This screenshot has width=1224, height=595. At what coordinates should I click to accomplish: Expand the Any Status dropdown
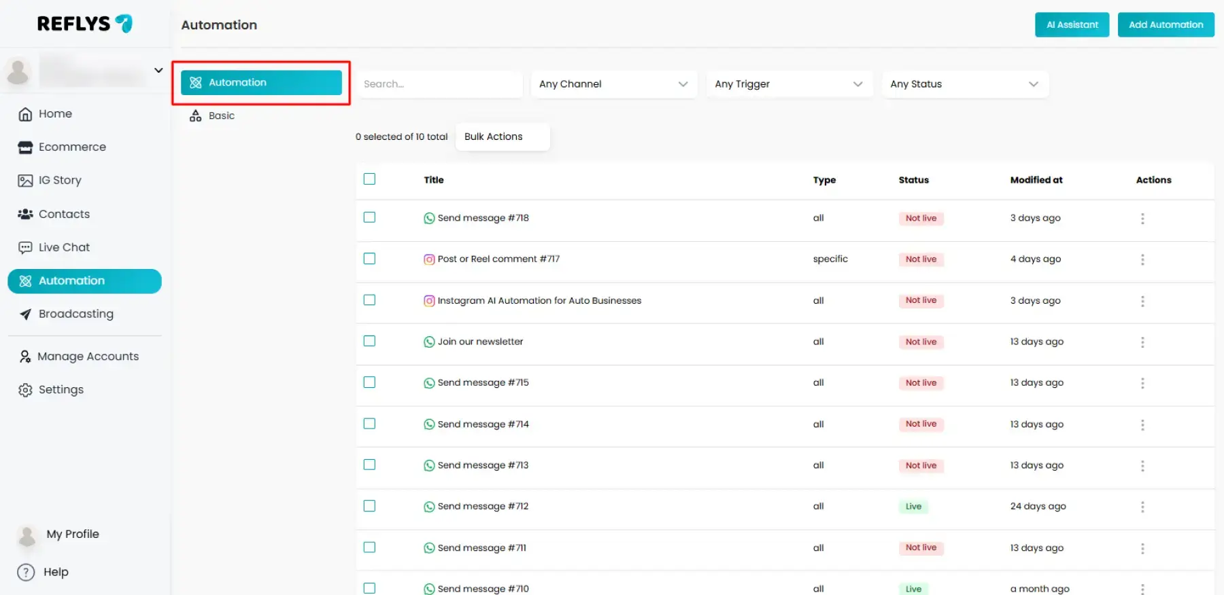tap(964, 84)
